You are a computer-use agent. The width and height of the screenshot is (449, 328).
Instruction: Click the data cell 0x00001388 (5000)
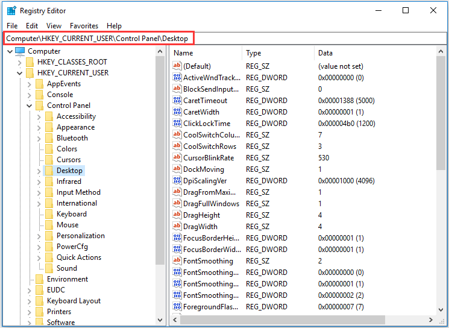(x=346, y=100)
